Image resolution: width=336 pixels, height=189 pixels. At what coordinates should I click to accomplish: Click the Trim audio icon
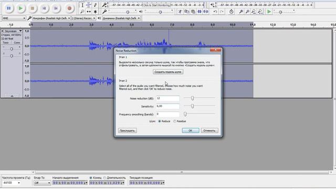[199, 12]
